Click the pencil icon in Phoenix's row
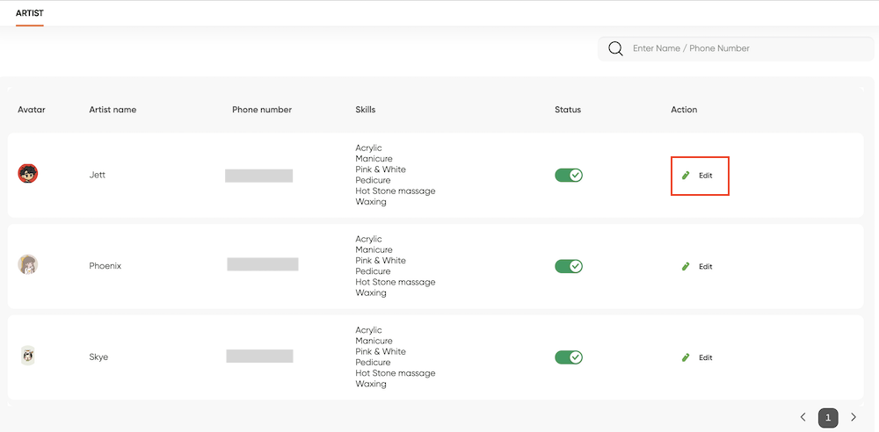The height and width of the screenshot is (432, 879). [685, 267]
